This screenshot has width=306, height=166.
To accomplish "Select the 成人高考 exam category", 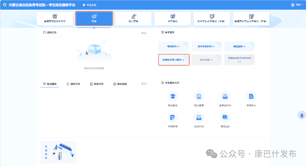I will (133, 18).
